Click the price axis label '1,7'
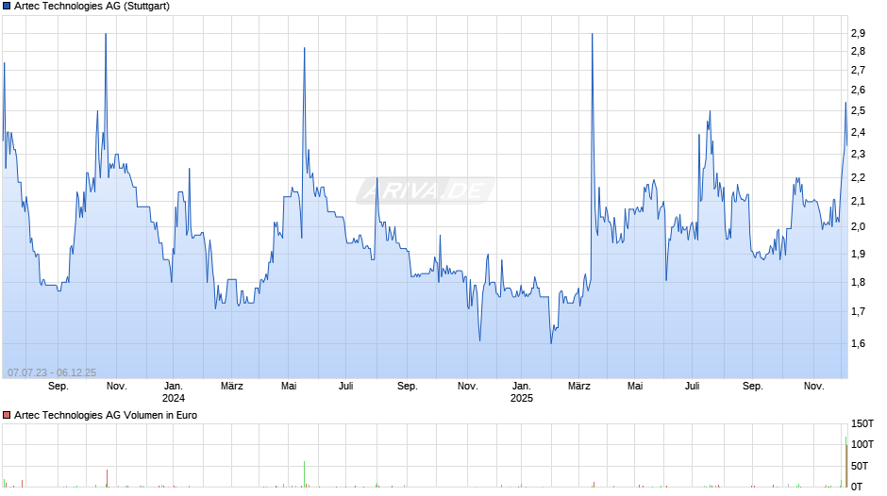The image size is (887, 496). click(858, 311)
